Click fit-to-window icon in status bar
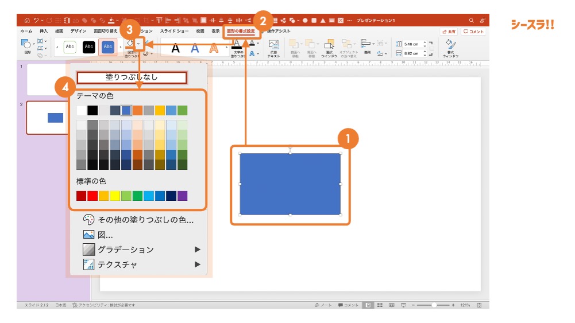575x323 pixels. point(479,305)
